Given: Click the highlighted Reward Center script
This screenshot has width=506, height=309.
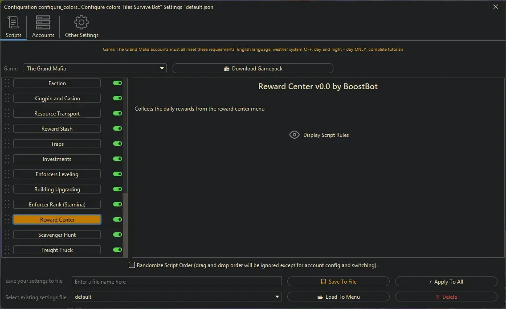Looking at the screenshot, I should 57,219.
